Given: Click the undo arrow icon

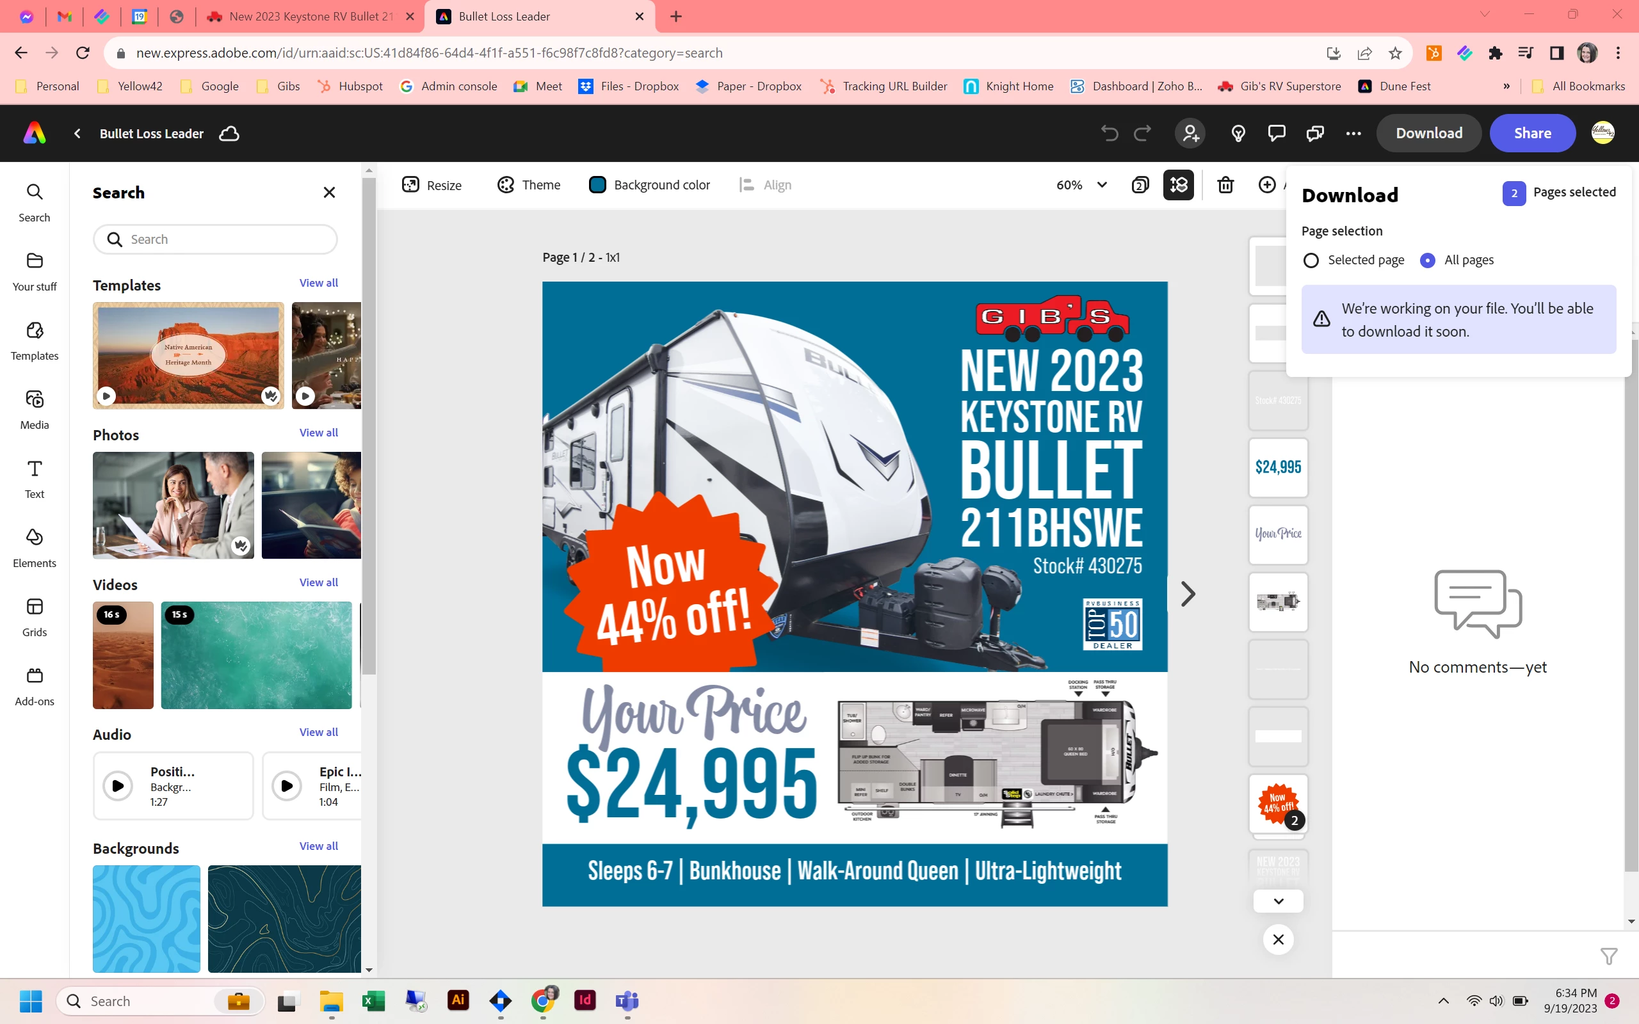Looking at the screenshot, I should (x=1109, y=133).
